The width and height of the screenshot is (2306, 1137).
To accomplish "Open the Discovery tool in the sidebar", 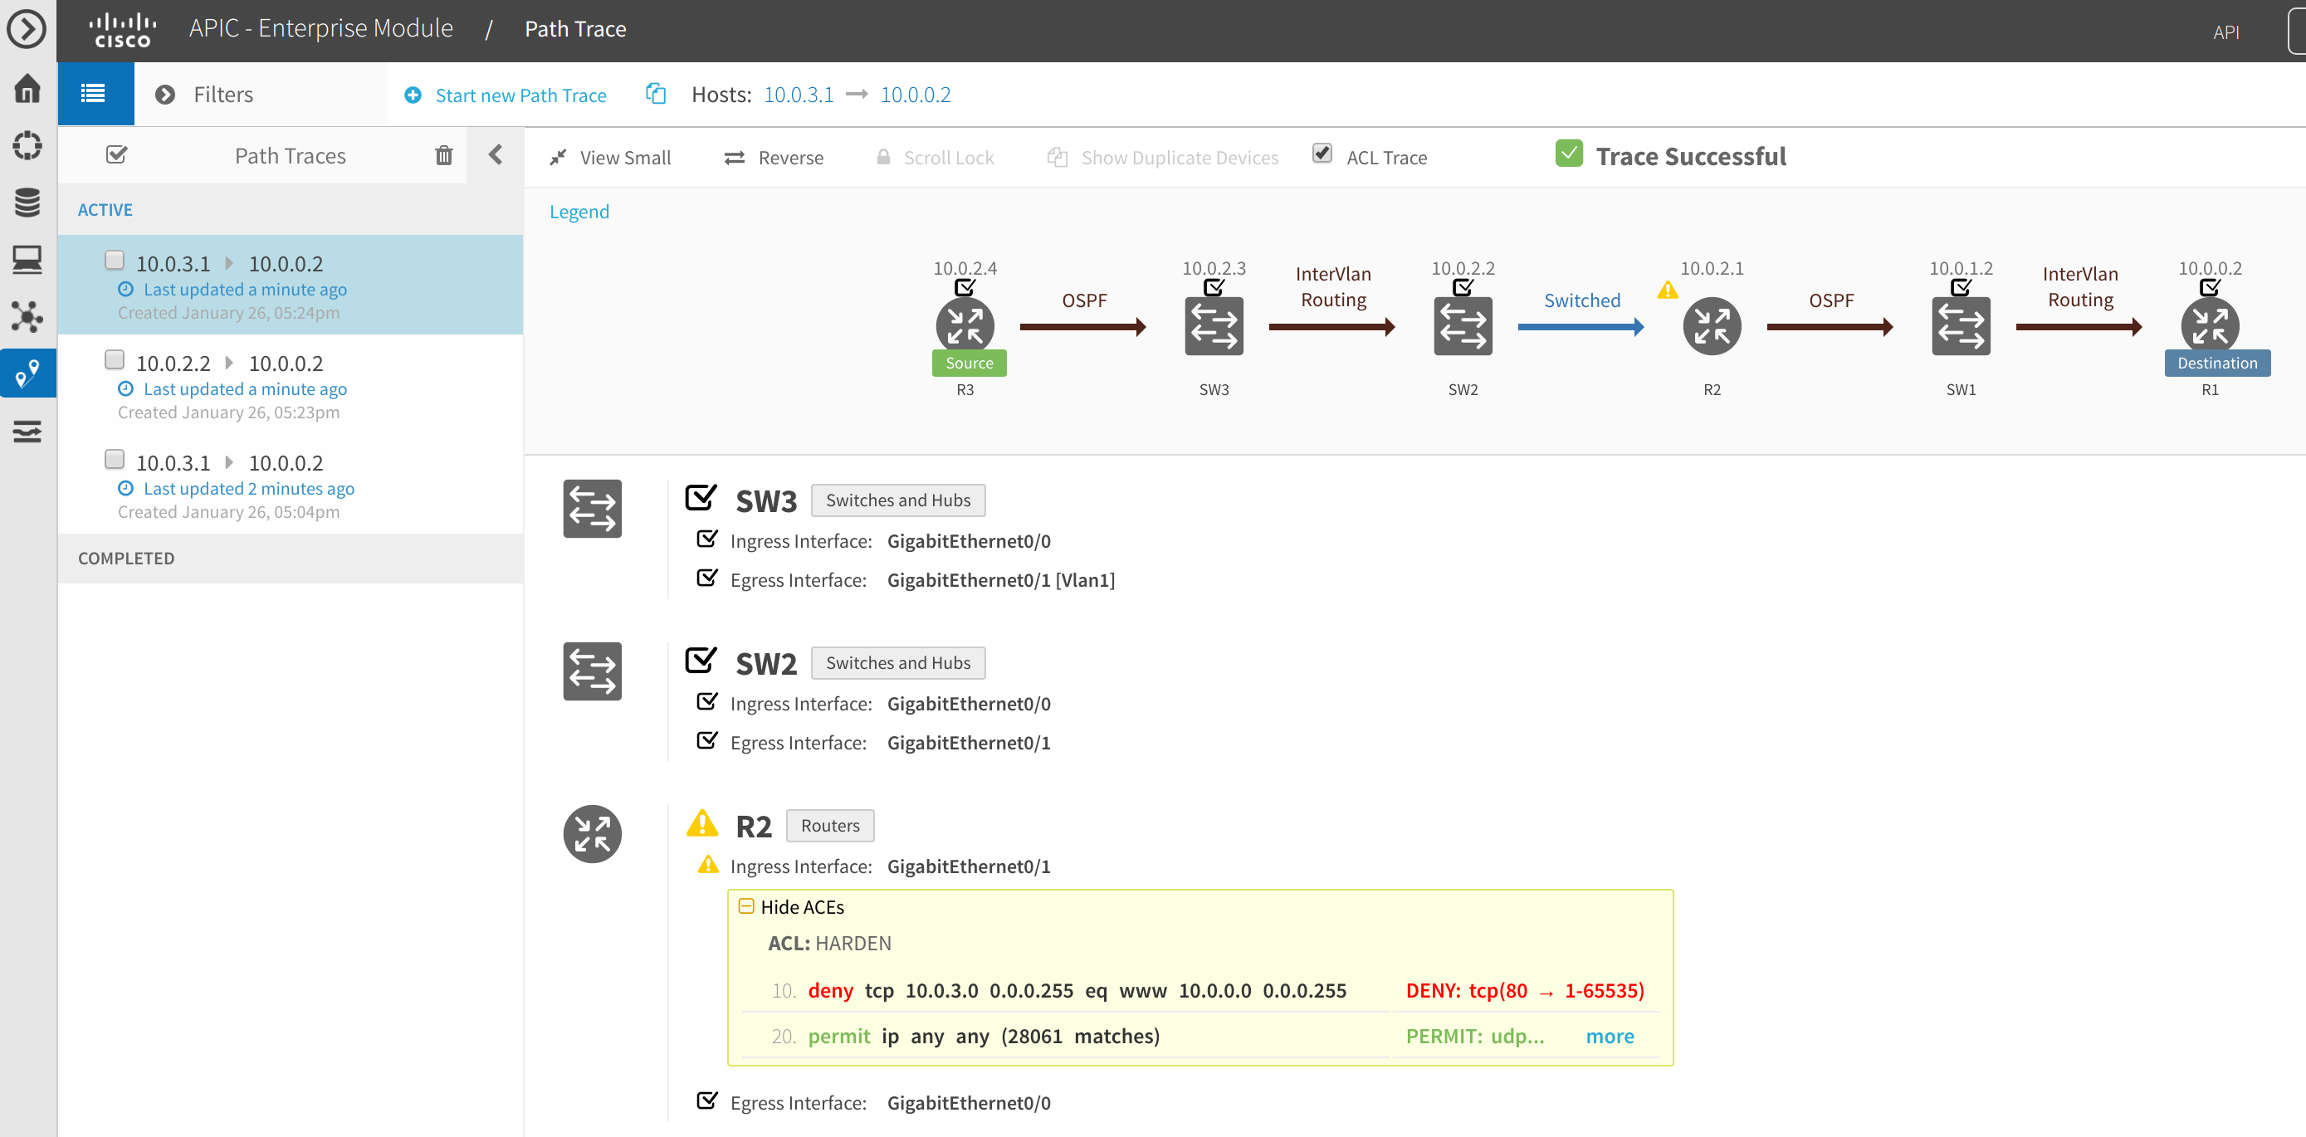I will coord(27,145).
